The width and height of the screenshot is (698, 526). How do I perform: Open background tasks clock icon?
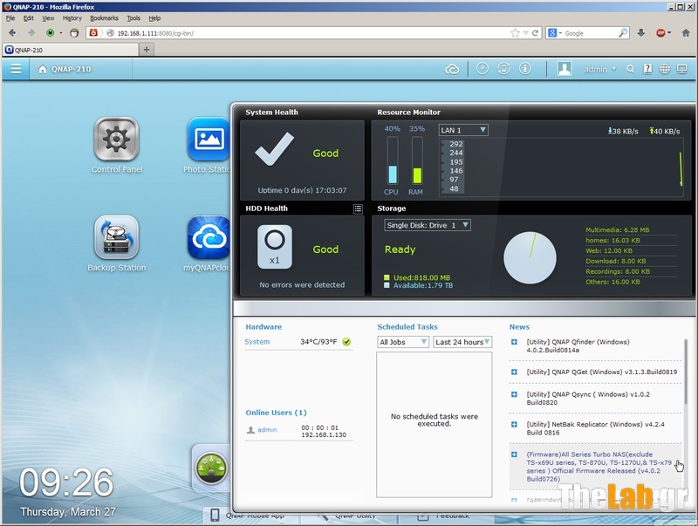[x=482, y=69]
